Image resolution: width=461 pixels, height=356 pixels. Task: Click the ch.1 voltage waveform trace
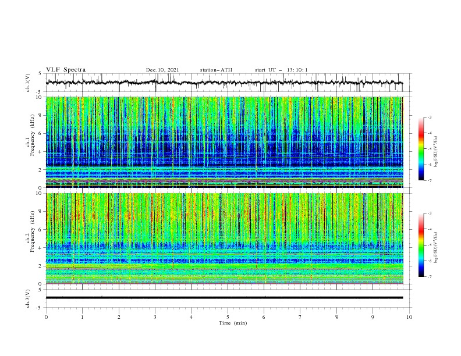coord(224,83)
